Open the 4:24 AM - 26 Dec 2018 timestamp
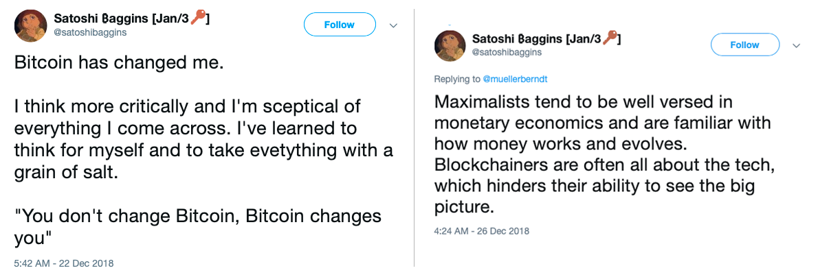Image resolution: width=818 pixels, height=277 pixels. coord(481,231)
